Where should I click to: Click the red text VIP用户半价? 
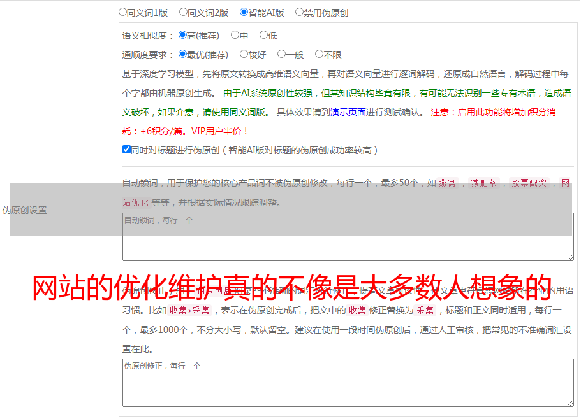coord(219,131)
